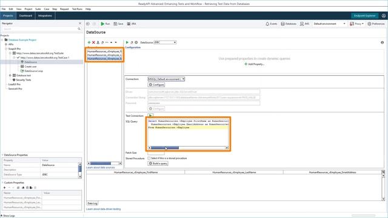388x218 pixels.
Task: Open the JIRA integration button
Action: coord(132,24)
